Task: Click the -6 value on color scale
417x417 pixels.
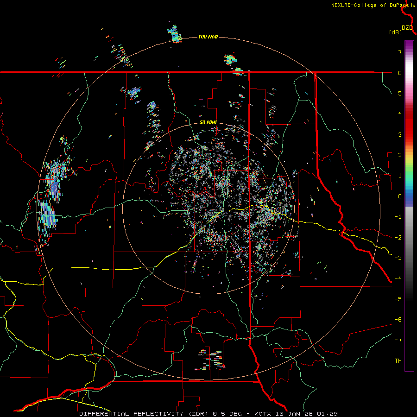Action: tap(398, 320)
